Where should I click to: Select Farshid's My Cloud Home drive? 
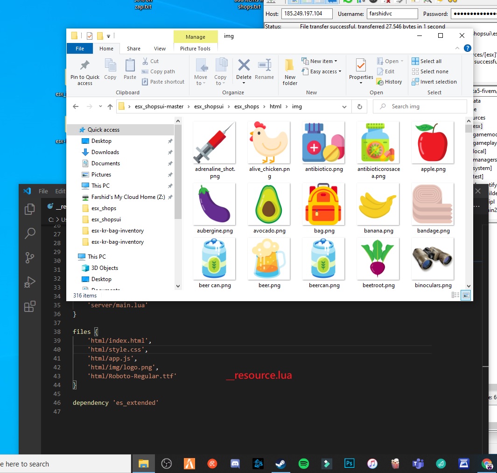point(128,197)
